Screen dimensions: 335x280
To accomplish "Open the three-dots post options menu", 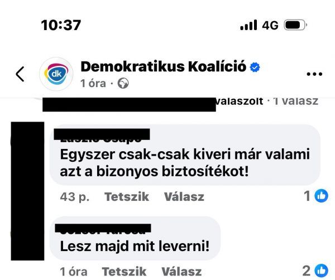I will pyautogui.click(x=314, y=74).
